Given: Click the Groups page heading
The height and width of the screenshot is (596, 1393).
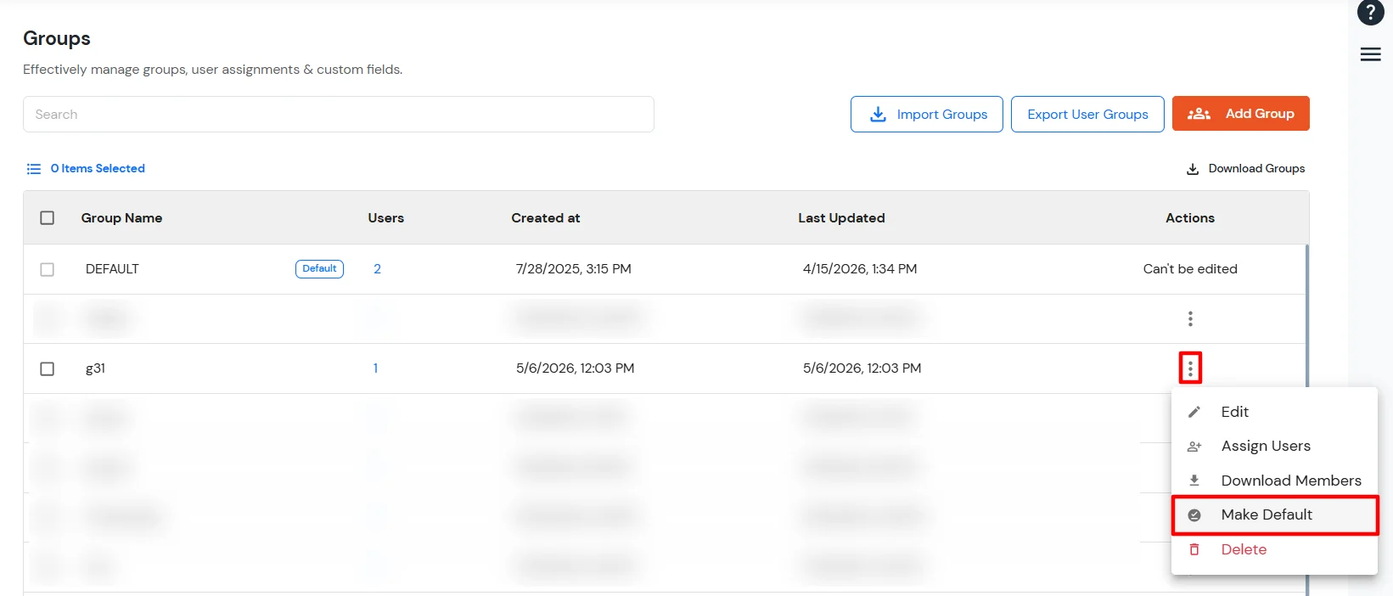Looking at the screenshot, I should pyautogui.click(x=57, y=39).
